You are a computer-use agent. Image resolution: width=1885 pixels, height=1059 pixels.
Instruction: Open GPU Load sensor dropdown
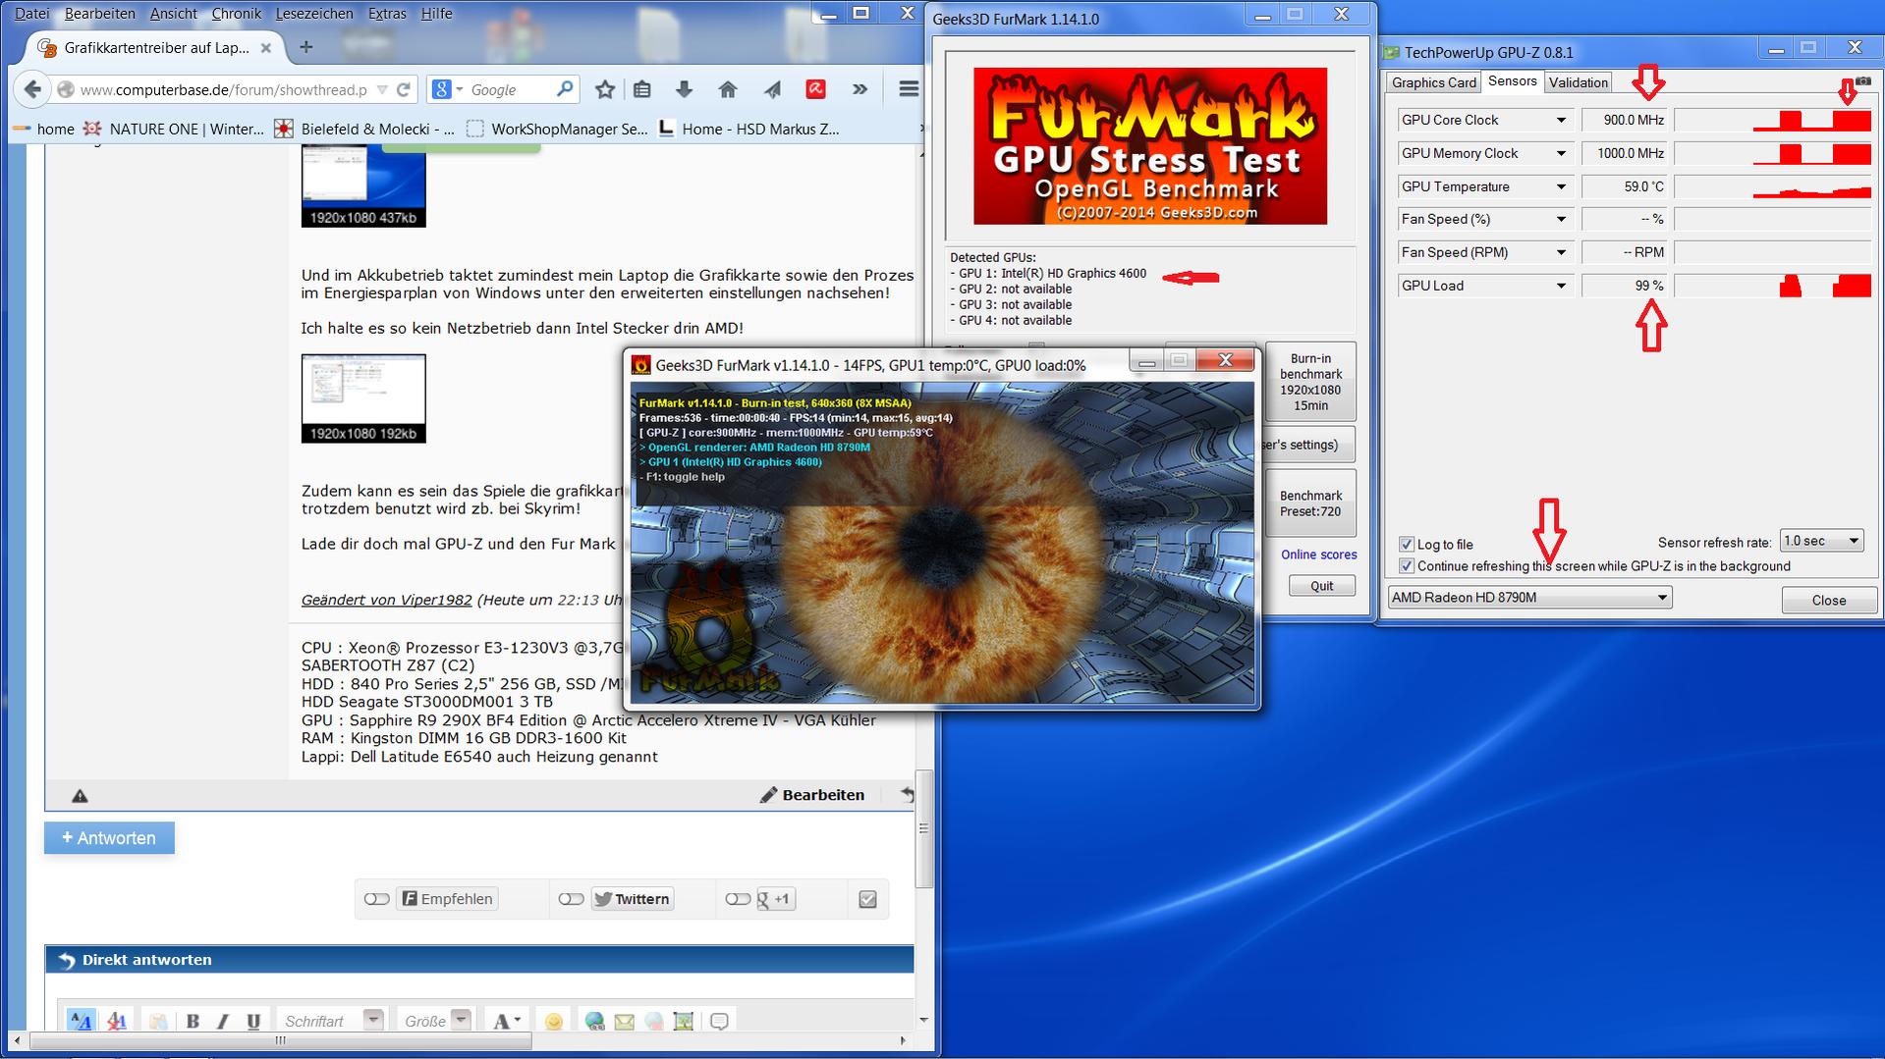tap(1561, 287)
